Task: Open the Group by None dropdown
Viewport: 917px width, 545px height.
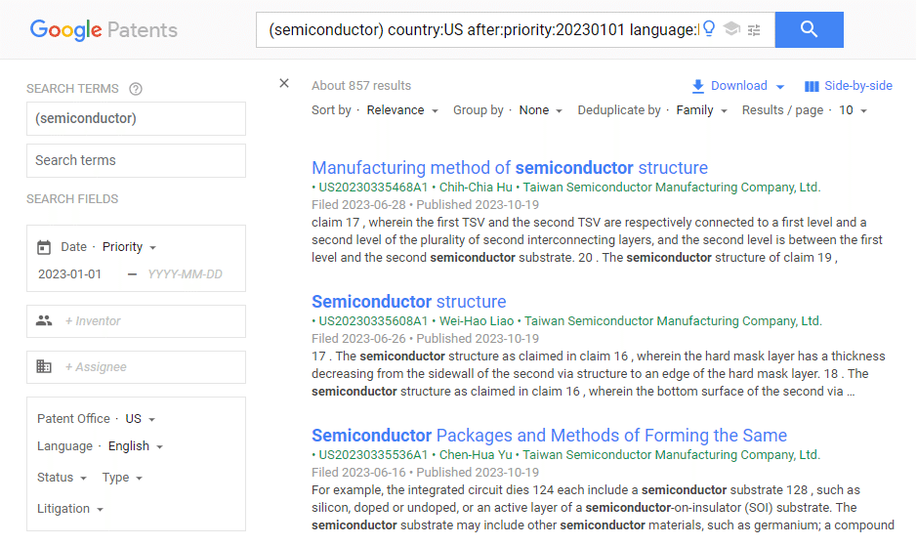Action: pos(540,110)
